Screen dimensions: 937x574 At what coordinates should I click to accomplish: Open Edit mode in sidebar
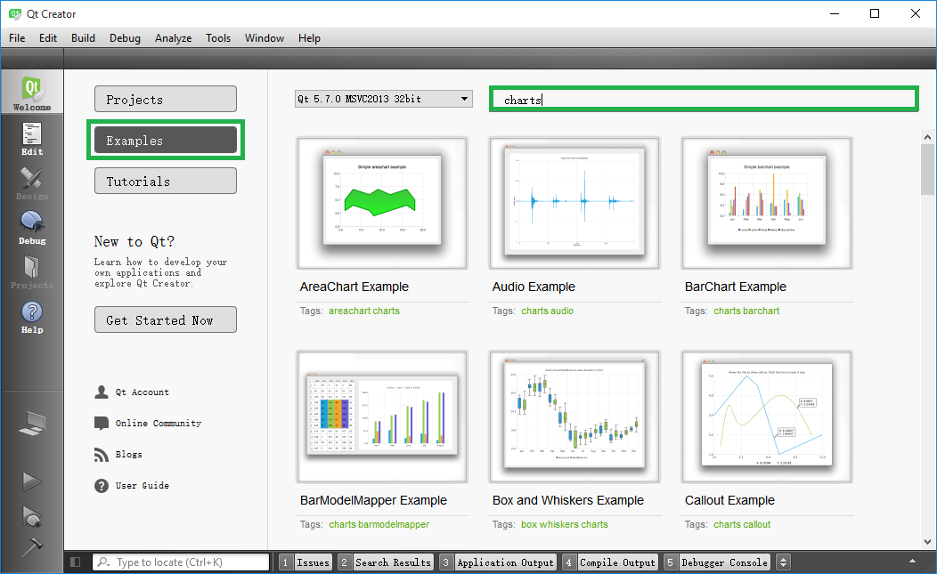[x=32, y=139]
